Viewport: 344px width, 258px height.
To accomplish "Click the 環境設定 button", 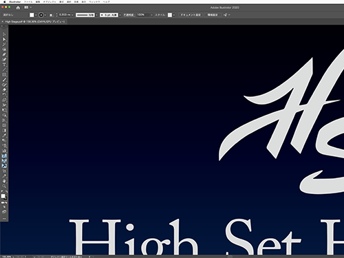I will [213, 15].
